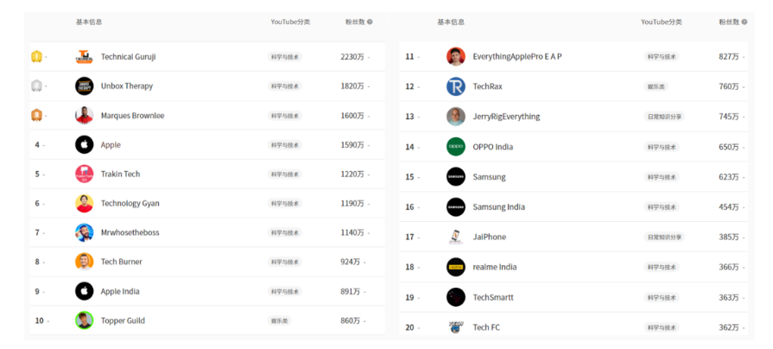Click 日常知识分享 tag for JerryRigEverything
The height and width of the screenshot is (349, 773).
pos(664,117)
